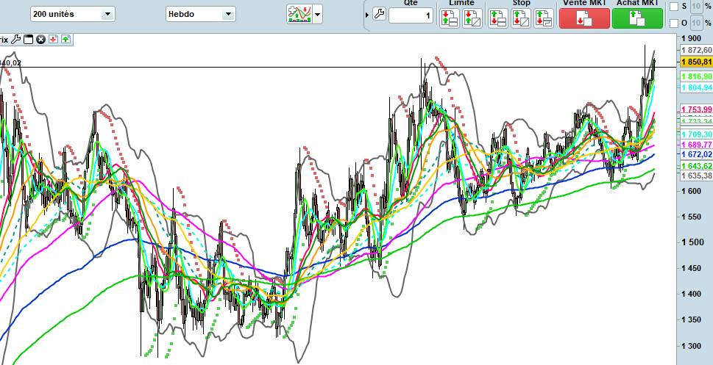Click the yellow 1 850,81 price label
Screen dimensions: 713x365
pos(696,62)
